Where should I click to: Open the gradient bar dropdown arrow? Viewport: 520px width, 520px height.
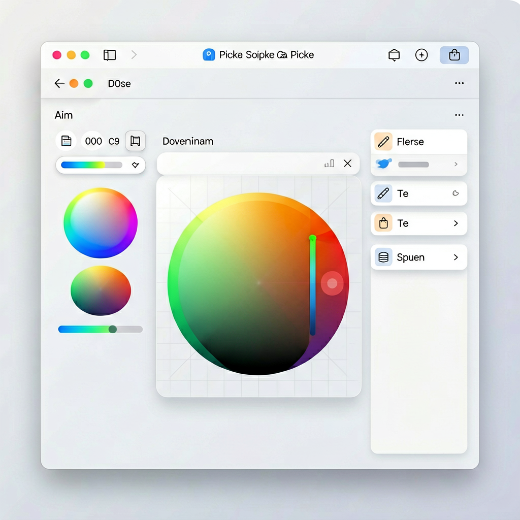tap(135, 165)
